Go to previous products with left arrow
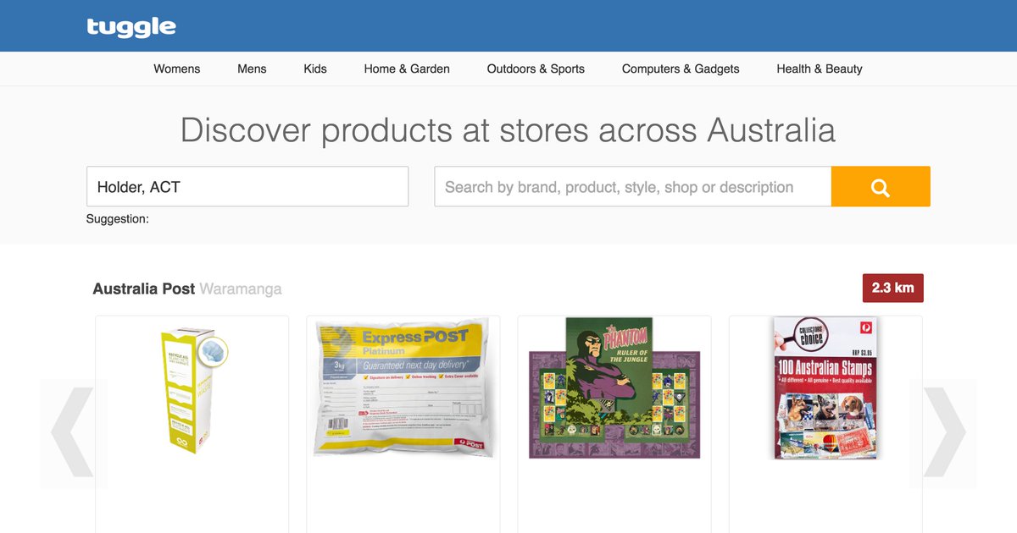This screenshot has width=1017, height=533. [x=71, y=433]
